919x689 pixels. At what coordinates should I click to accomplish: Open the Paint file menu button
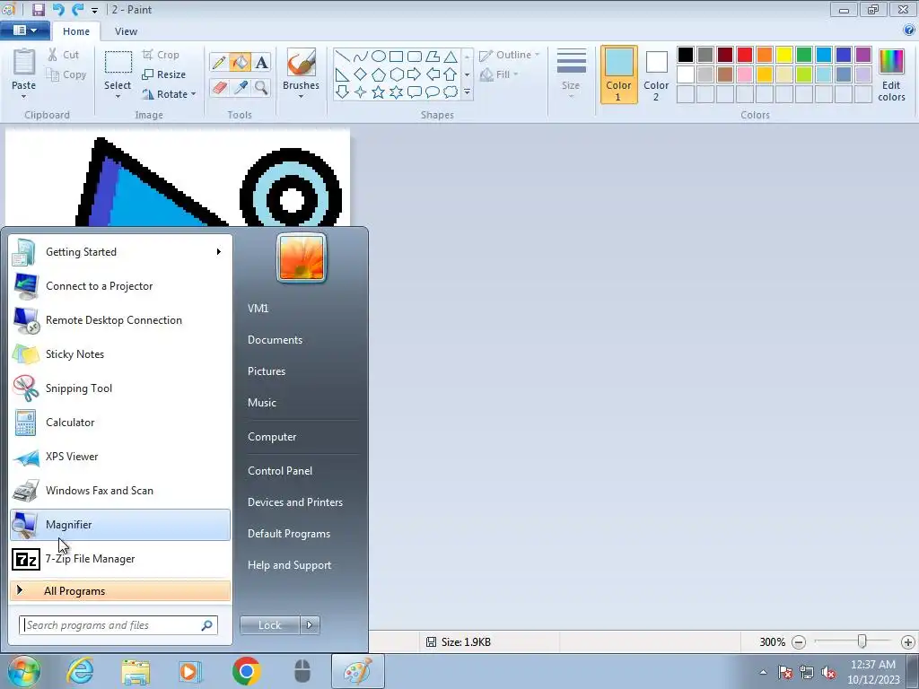24,31
